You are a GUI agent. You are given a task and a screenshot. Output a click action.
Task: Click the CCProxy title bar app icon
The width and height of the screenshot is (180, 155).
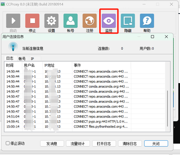[3, 4]
